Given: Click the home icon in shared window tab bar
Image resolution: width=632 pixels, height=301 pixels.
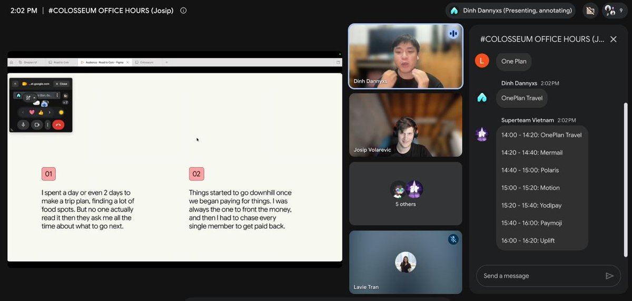Looking at the screenshot, I should click(x=11, y=62).
